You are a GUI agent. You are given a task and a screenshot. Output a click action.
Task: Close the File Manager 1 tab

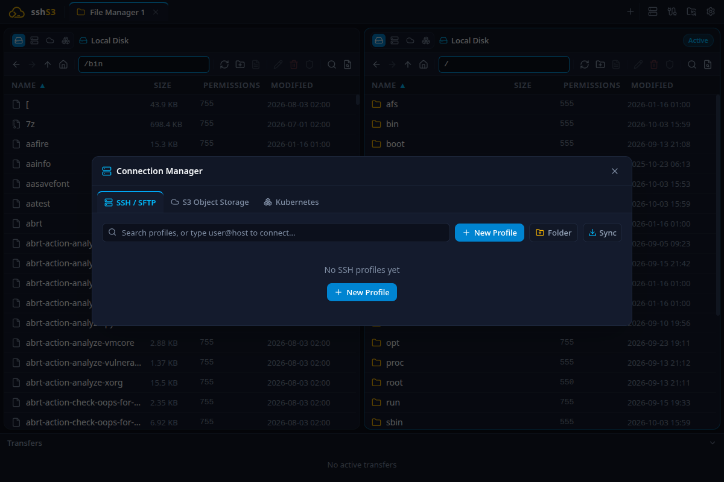(x=156, y=12)
